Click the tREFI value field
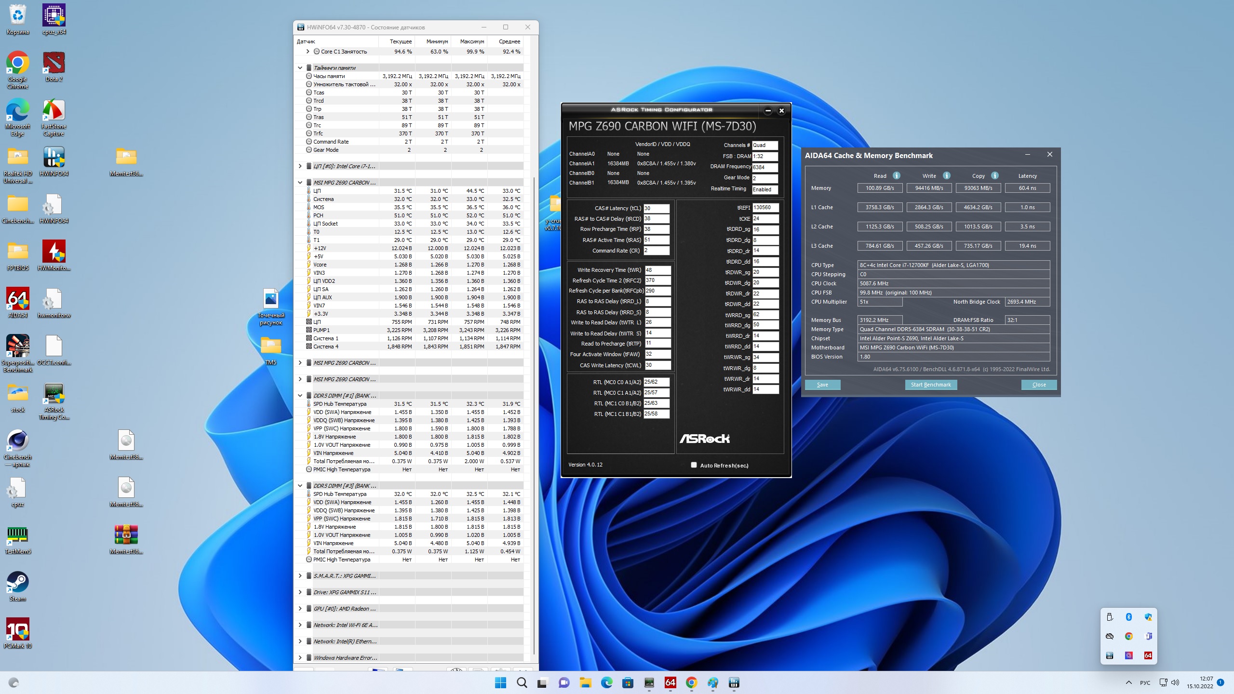 point(765,208)
